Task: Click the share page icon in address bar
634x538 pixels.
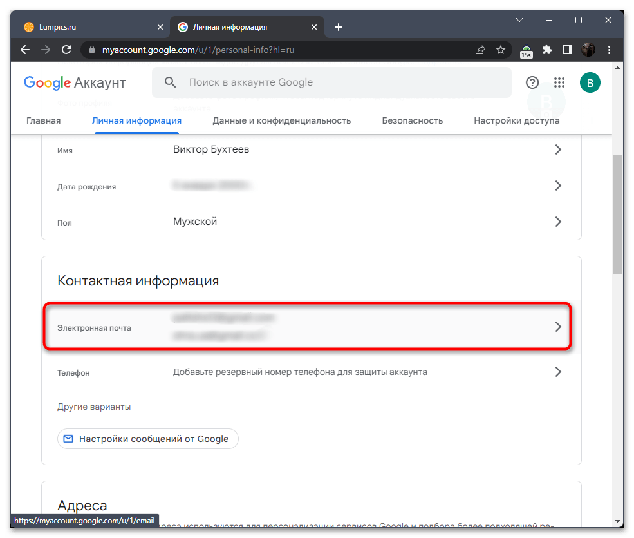Action: 480,50
